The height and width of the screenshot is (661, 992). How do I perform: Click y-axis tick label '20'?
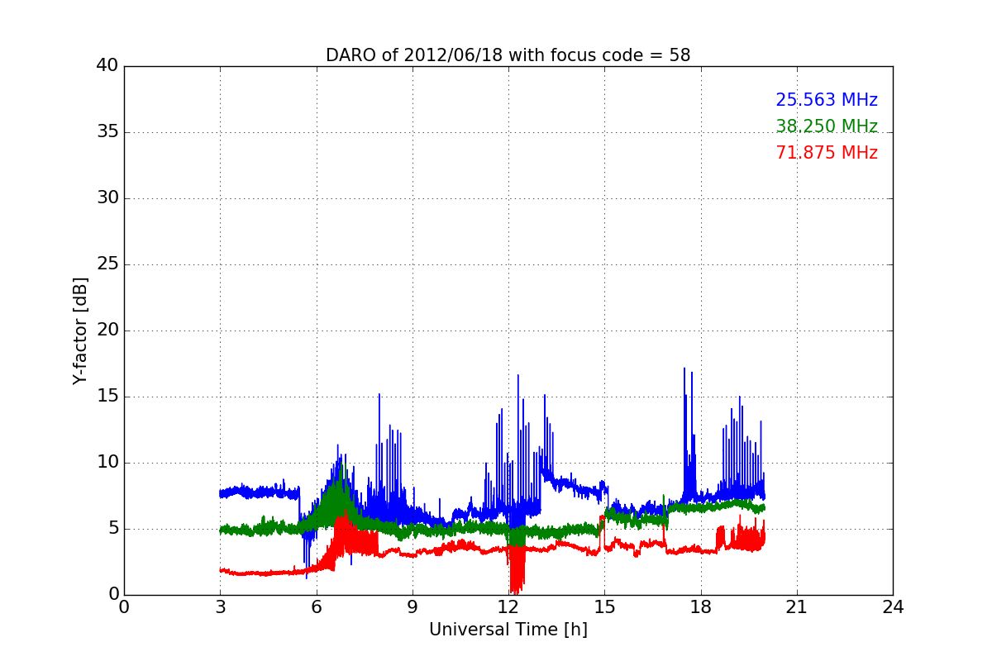(107, 330)
